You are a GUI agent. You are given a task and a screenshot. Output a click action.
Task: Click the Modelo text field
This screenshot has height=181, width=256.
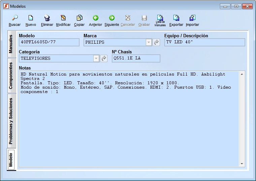pos(49,42)
